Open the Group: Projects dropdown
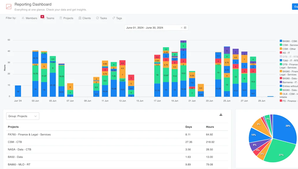298x169 pixels. [x=23, y=116]
